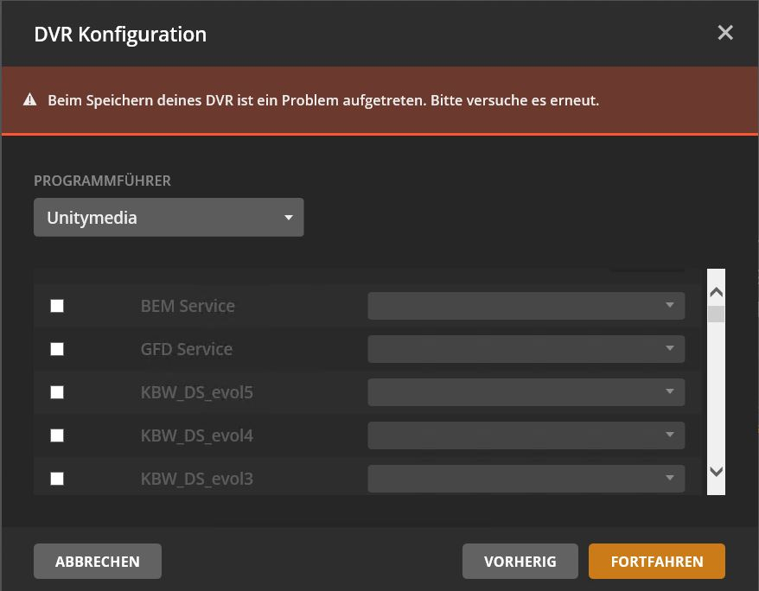Go back with the Vorherig button

click(520, 562)
